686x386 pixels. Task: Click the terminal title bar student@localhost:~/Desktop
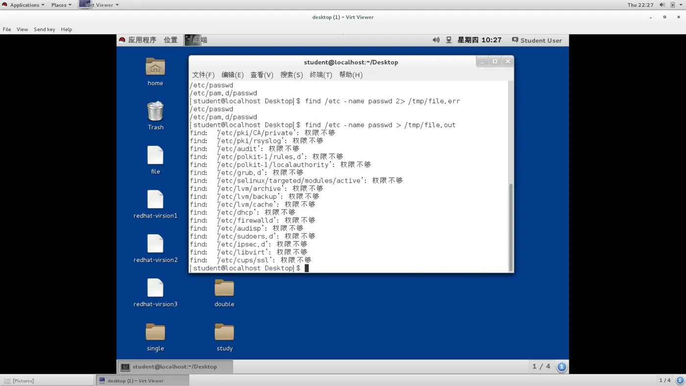point(351,62)
